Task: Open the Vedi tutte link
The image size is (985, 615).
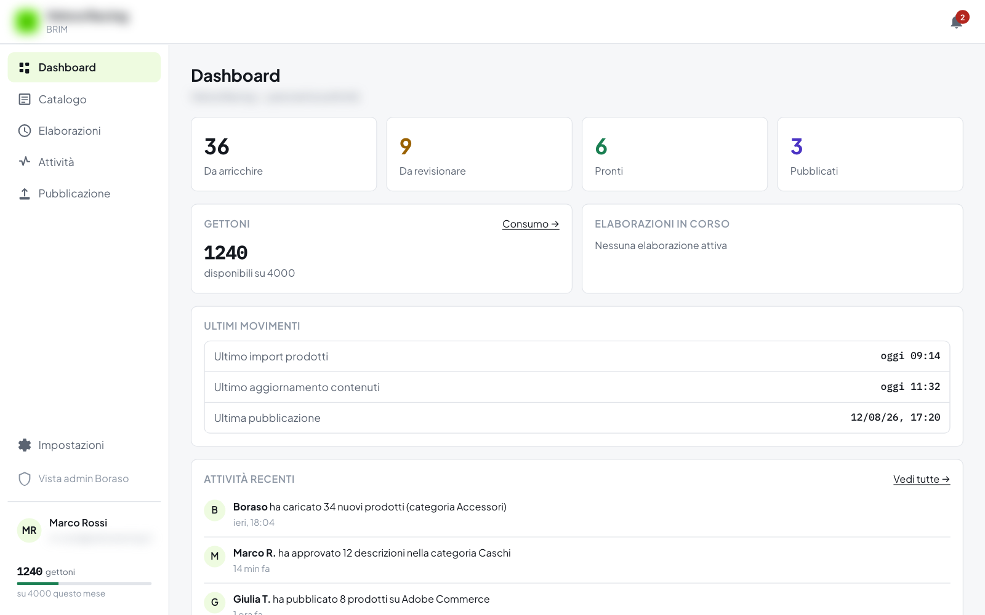Action: [x=922, y=479]
